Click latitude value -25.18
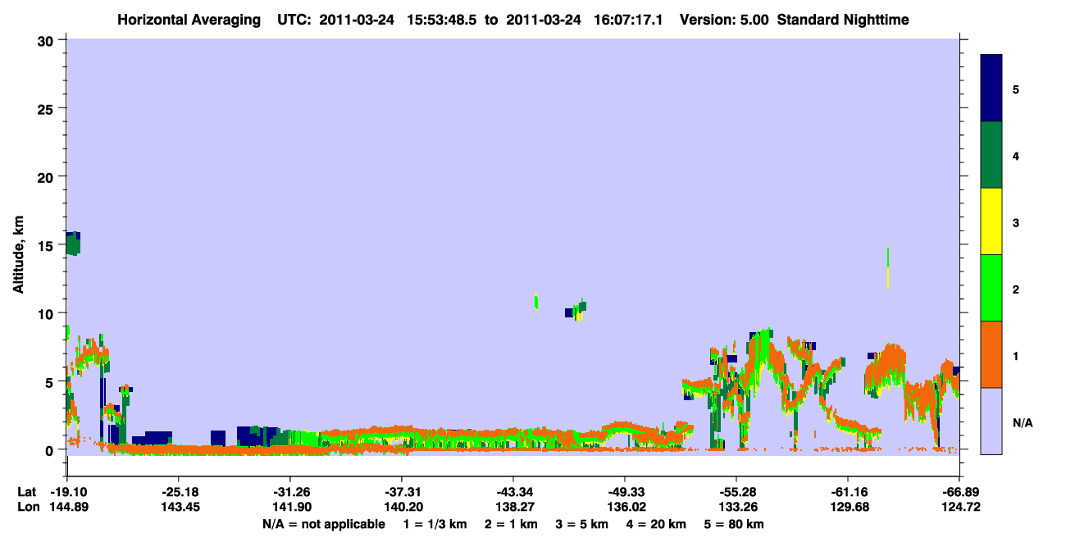 179,492
